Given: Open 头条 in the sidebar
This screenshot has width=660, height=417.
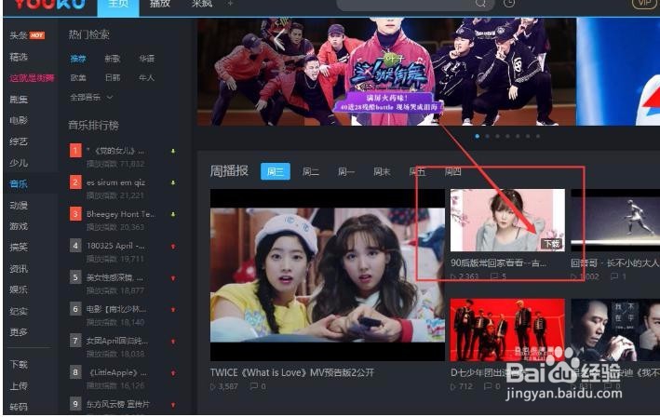Looking at the screenshot, I should [19, 35].
